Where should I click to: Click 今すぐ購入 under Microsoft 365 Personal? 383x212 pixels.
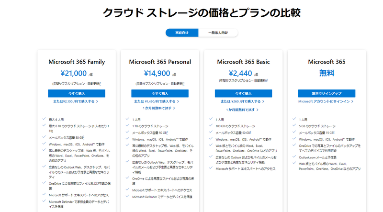click(160, 93)
